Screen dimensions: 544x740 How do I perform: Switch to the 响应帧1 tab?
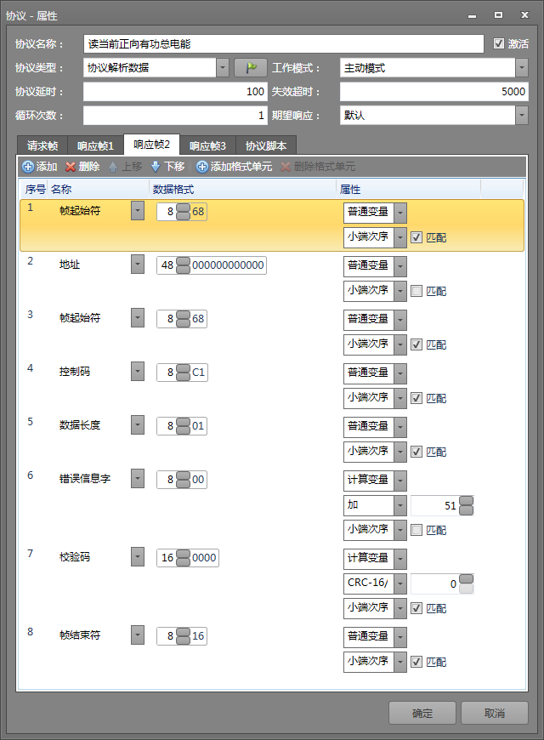click(x=95, y=145)
